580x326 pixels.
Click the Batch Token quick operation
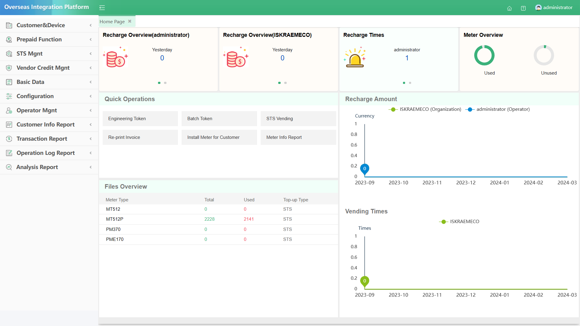click(219, 119)
